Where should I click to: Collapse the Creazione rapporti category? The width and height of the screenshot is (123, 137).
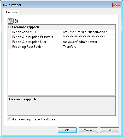pos(9,27)
